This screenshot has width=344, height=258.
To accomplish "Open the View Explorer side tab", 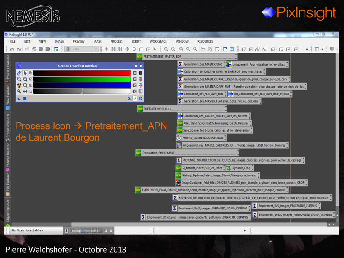I will (x=8, y=97).
